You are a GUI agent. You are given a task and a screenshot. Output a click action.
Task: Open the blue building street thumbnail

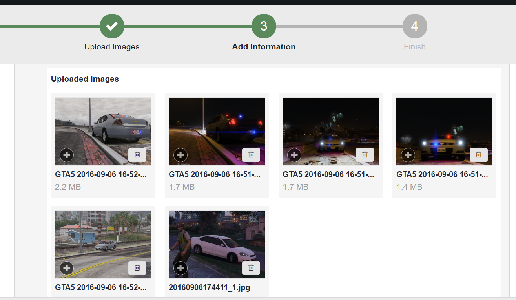click(x=103, y=245)
